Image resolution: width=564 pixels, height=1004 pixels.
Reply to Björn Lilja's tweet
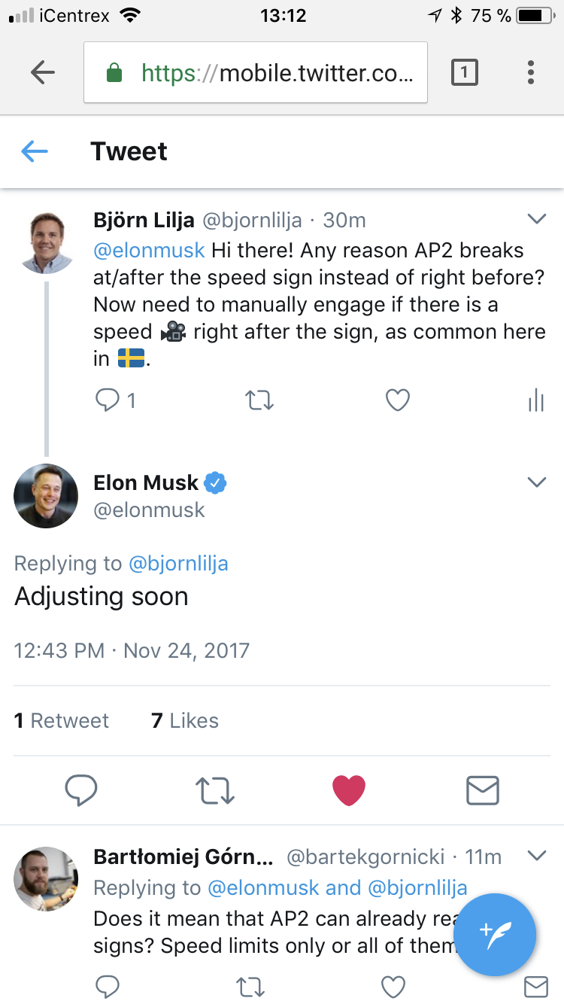[x=108, y=400]
